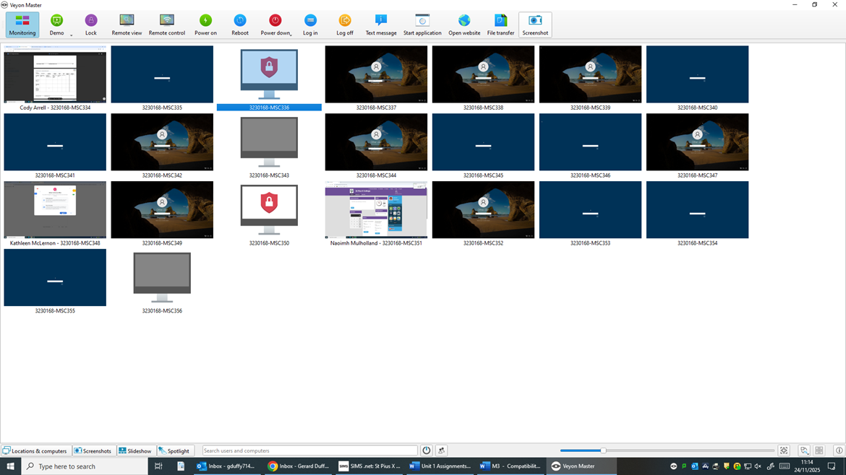The width and height of the screenshot is (846, 475).
Task: Open the Spotlight panel
Action: pyautogui.click(x=174, y=451)
